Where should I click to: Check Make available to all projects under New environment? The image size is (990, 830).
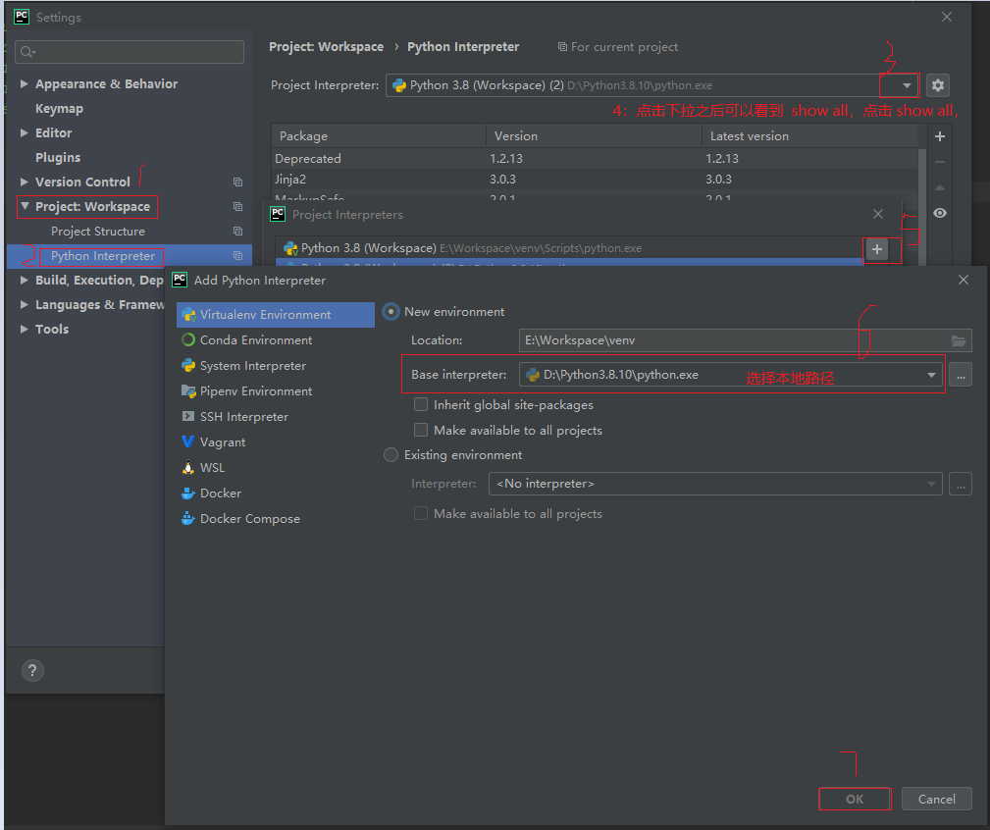[421, 430]
